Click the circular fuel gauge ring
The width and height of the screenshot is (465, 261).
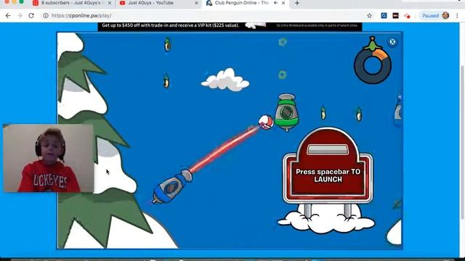tap(373, 65)
